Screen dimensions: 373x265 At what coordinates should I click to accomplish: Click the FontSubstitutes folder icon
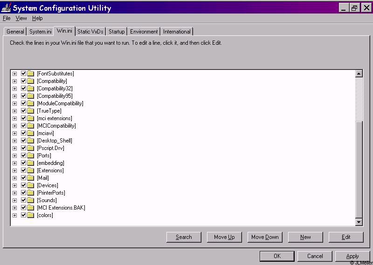click(x=30, y=74)
